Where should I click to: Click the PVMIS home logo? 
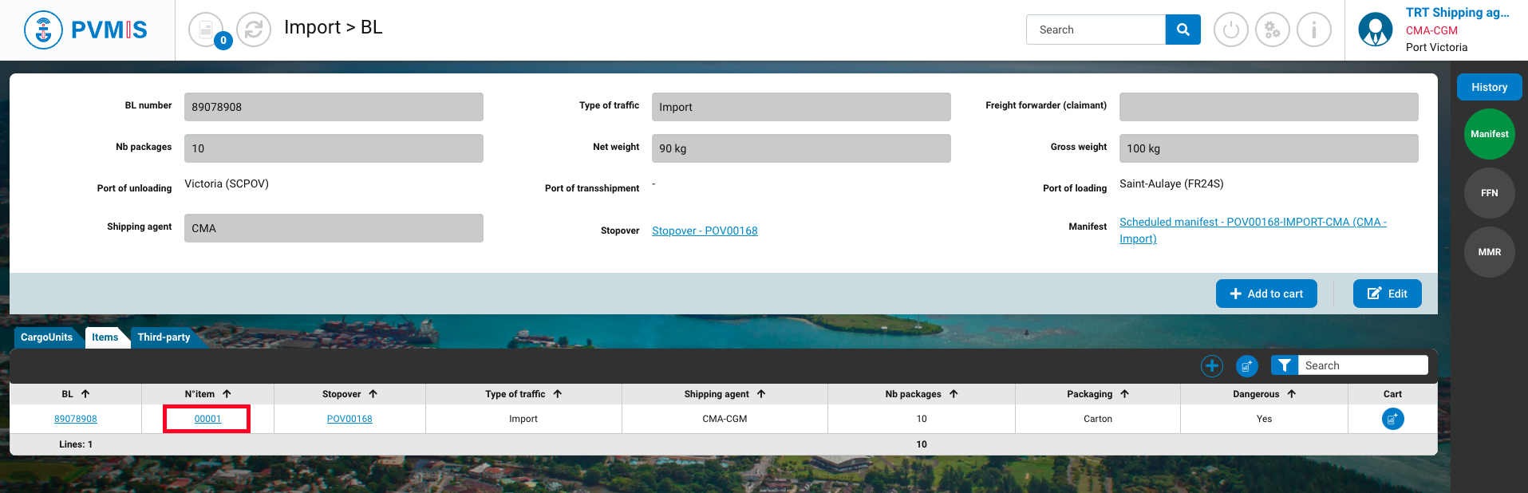(x=86, y=30)
